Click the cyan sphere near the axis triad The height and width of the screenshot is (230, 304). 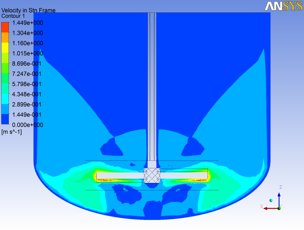tap(271, 200)
